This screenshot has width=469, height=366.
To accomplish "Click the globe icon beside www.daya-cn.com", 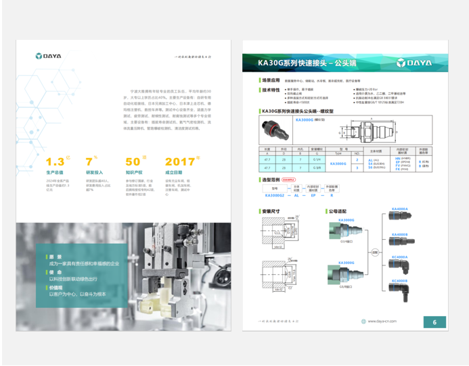I will [x=363, y=322].
